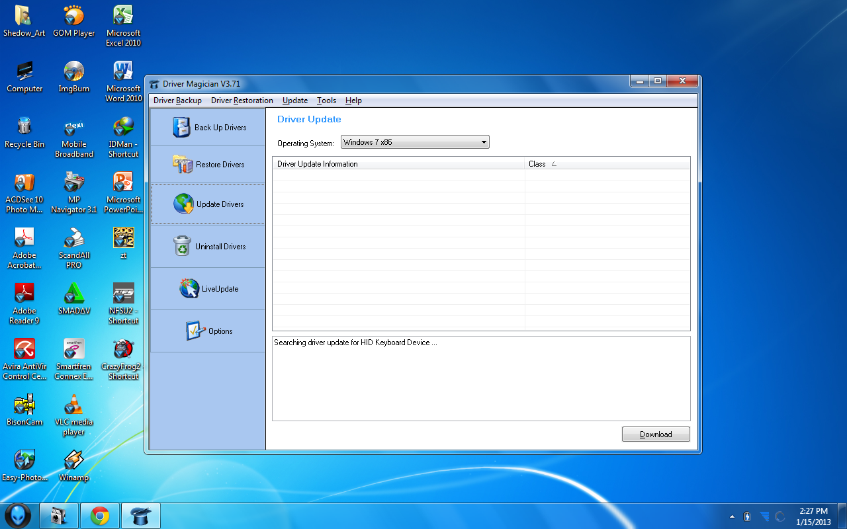The width and height of the screenshot is (847, 529).
Task: Open Microsoft Excel 2010 desktop shortcut
Action: pyautogui.click(x=123, y=17)
